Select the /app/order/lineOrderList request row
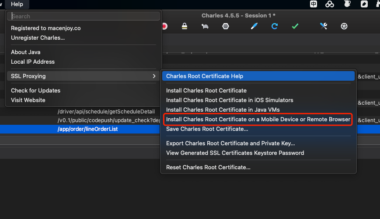This screenshot has height=219, width=380. pos(87,129)
